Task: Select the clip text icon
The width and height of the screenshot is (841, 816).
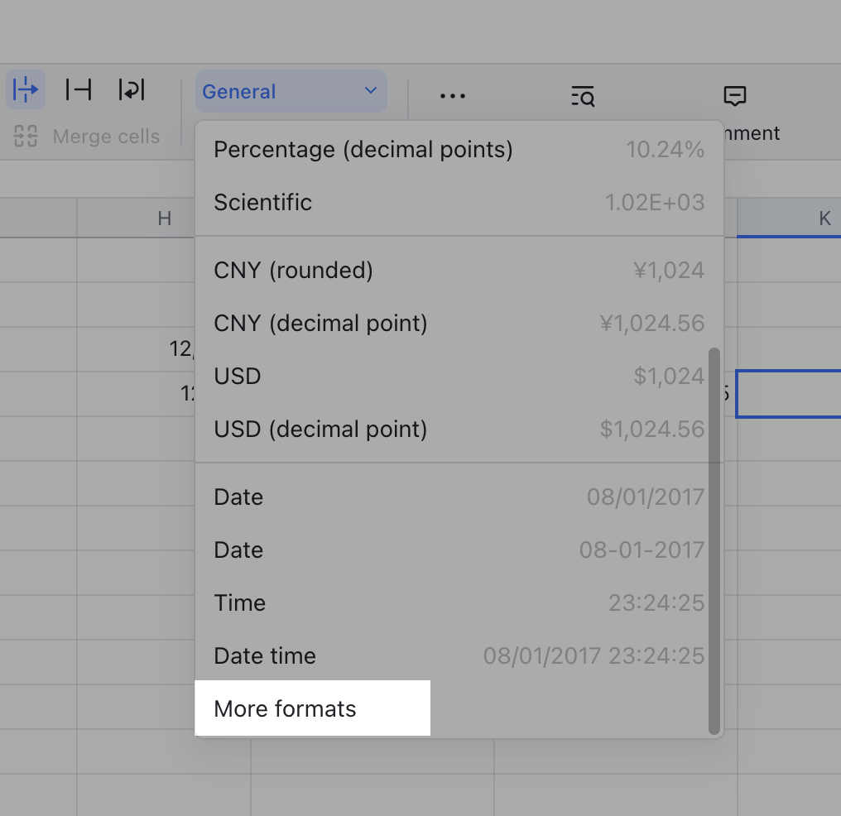Action: click(77, 89)
